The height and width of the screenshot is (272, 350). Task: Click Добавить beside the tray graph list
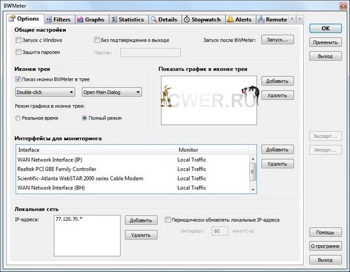click(x=277, y=81)
